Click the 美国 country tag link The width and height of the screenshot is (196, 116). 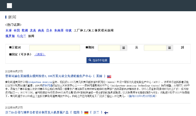tap(99, 76)
